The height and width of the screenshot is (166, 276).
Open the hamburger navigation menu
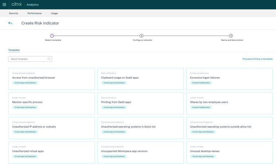coord(4,4)
